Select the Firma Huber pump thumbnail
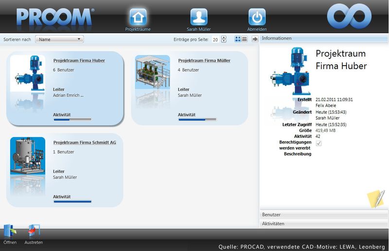The width and height of the screenshot is (389, 251). tap(28, 73)
